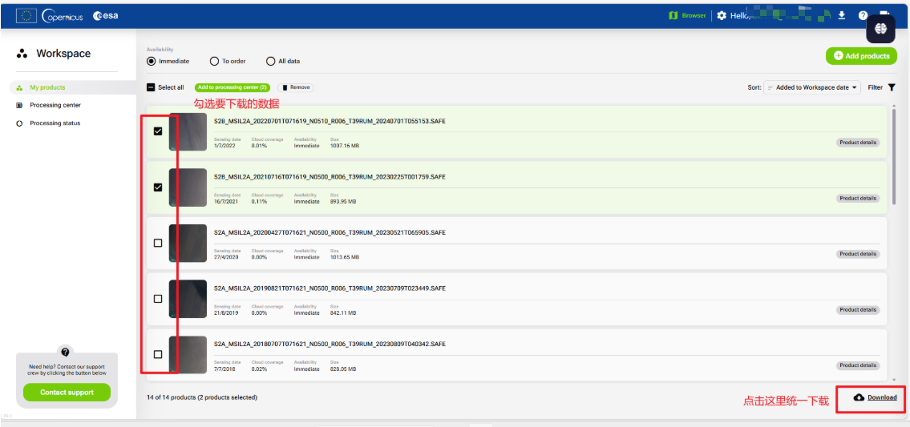Check the S2A 20180707 product checkbox

tap(158, 354)
